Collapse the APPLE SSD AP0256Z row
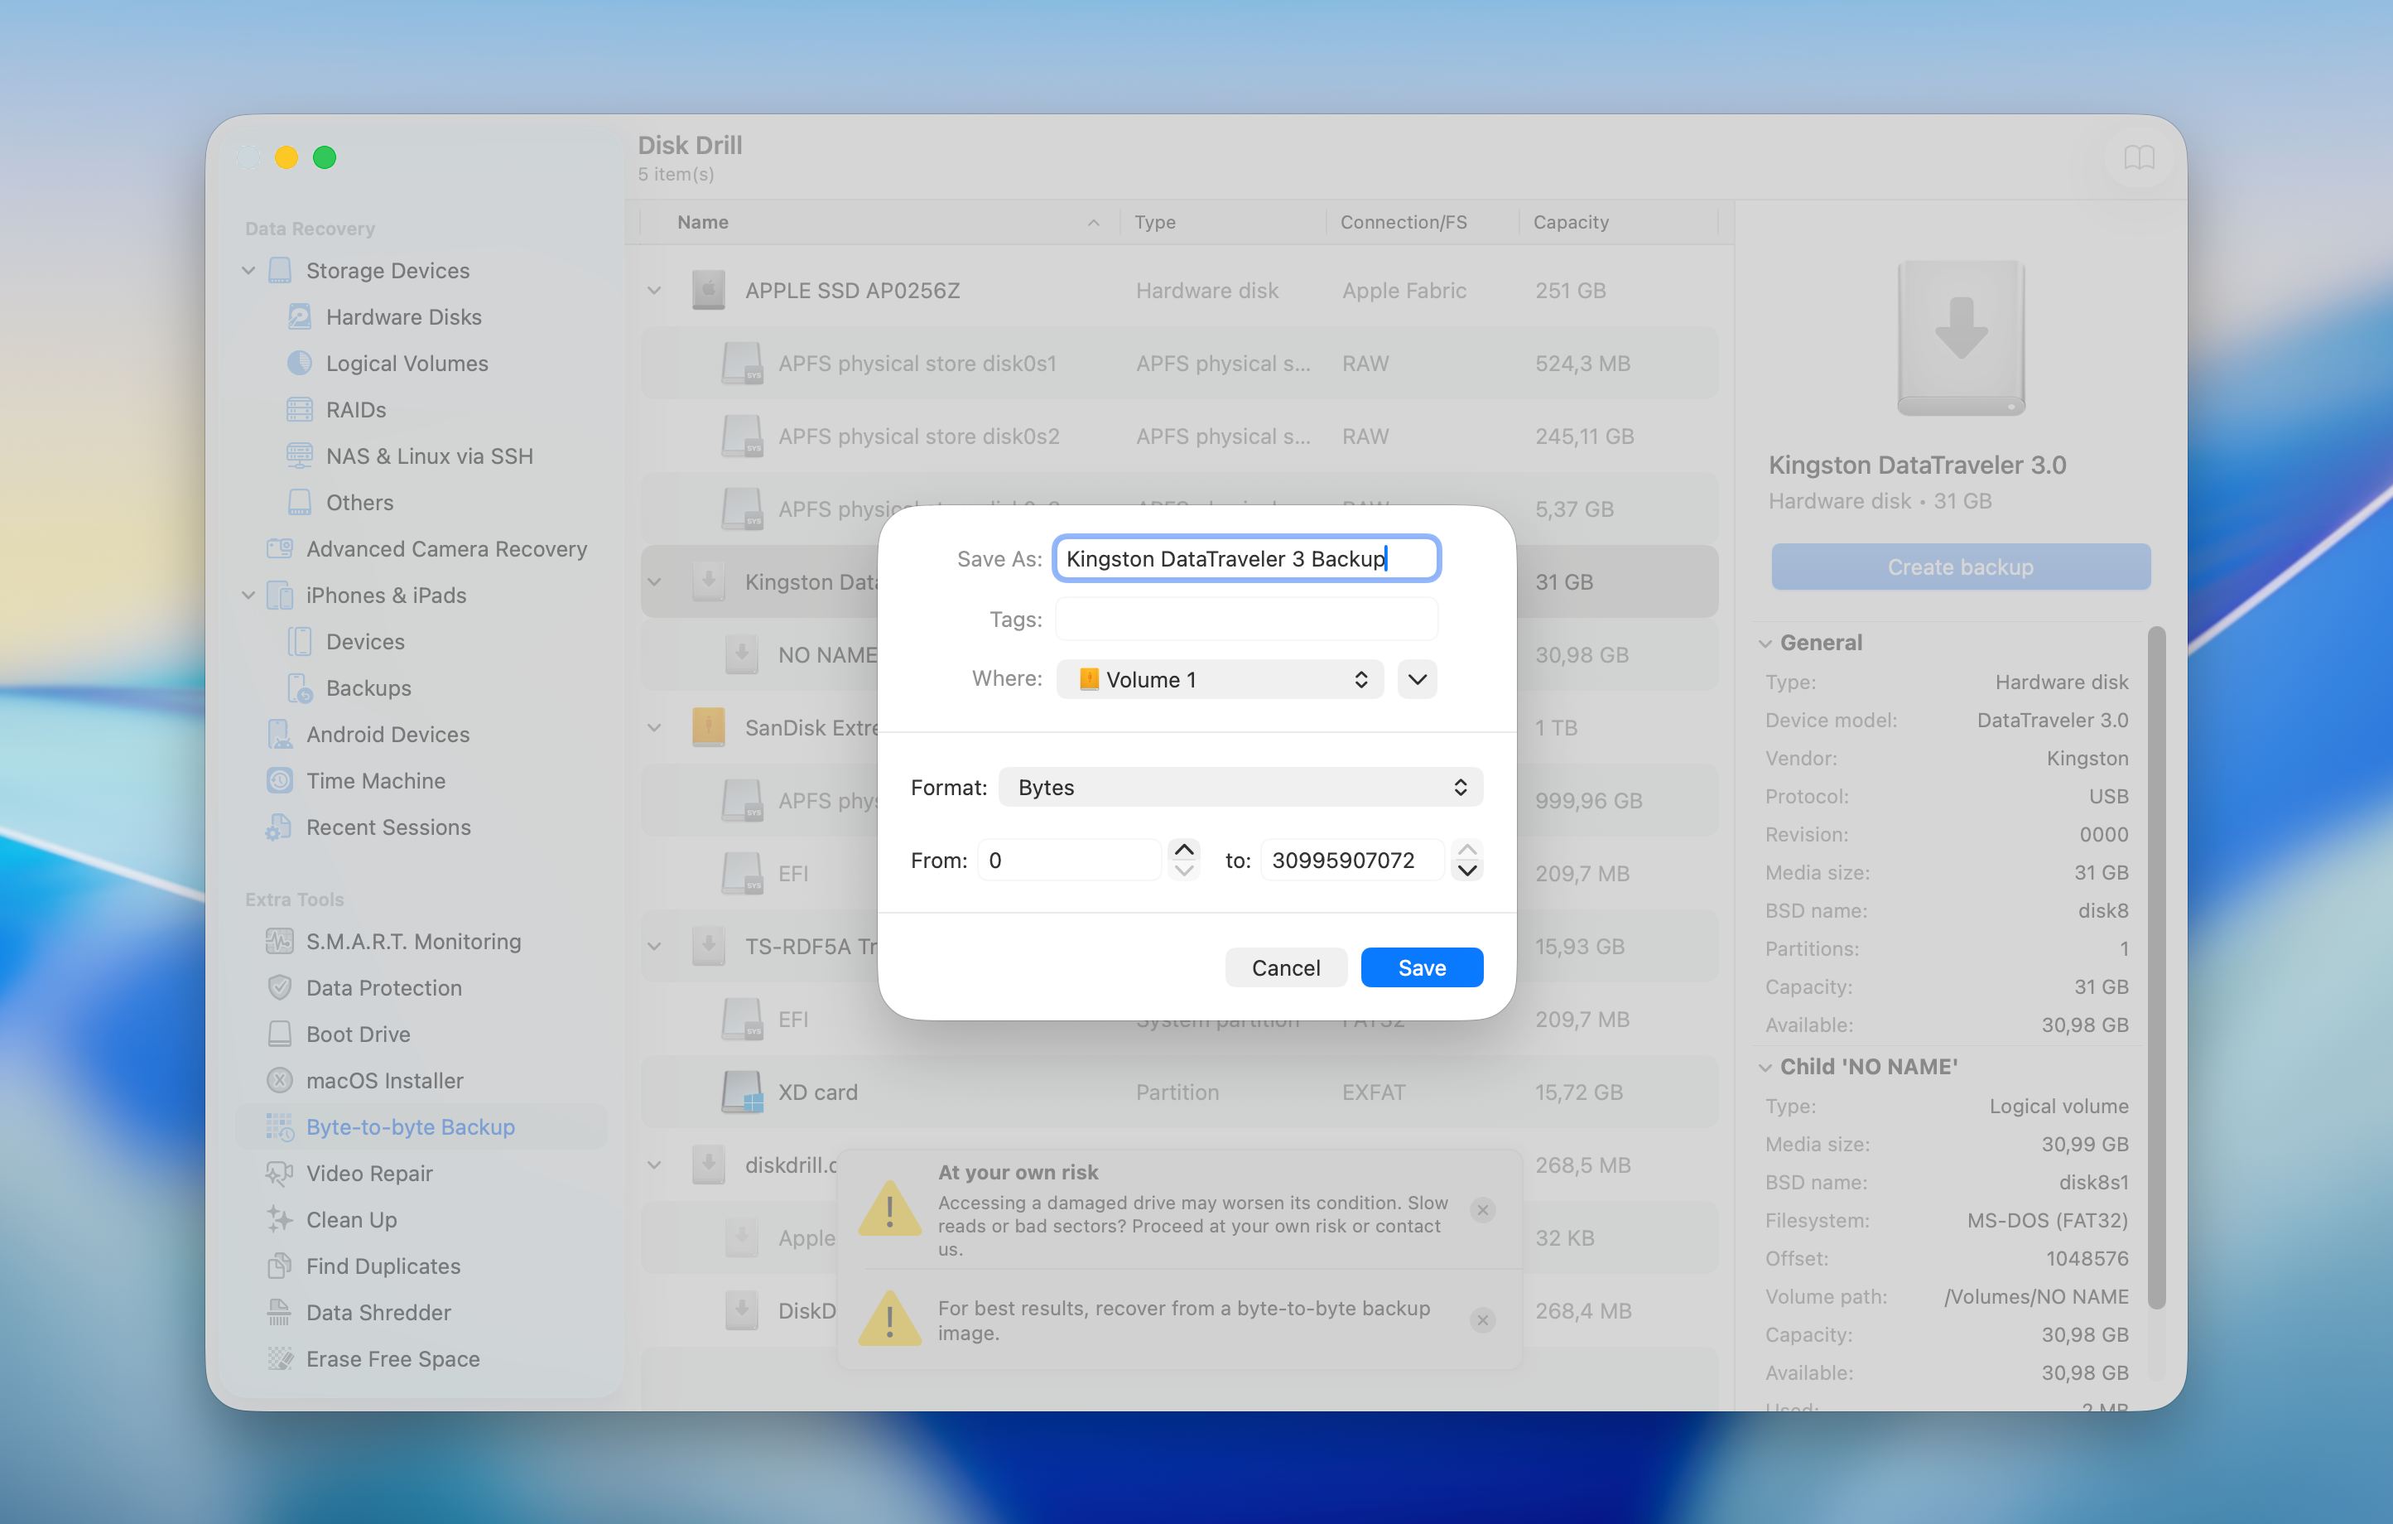Image resolution: width=2393 pixels, height=1524 pixels. (x=654, y=290)
